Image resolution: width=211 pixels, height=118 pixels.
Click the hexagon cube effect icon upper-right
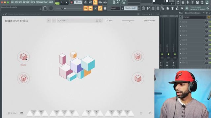pyautogui.click(x=138, y=57)
